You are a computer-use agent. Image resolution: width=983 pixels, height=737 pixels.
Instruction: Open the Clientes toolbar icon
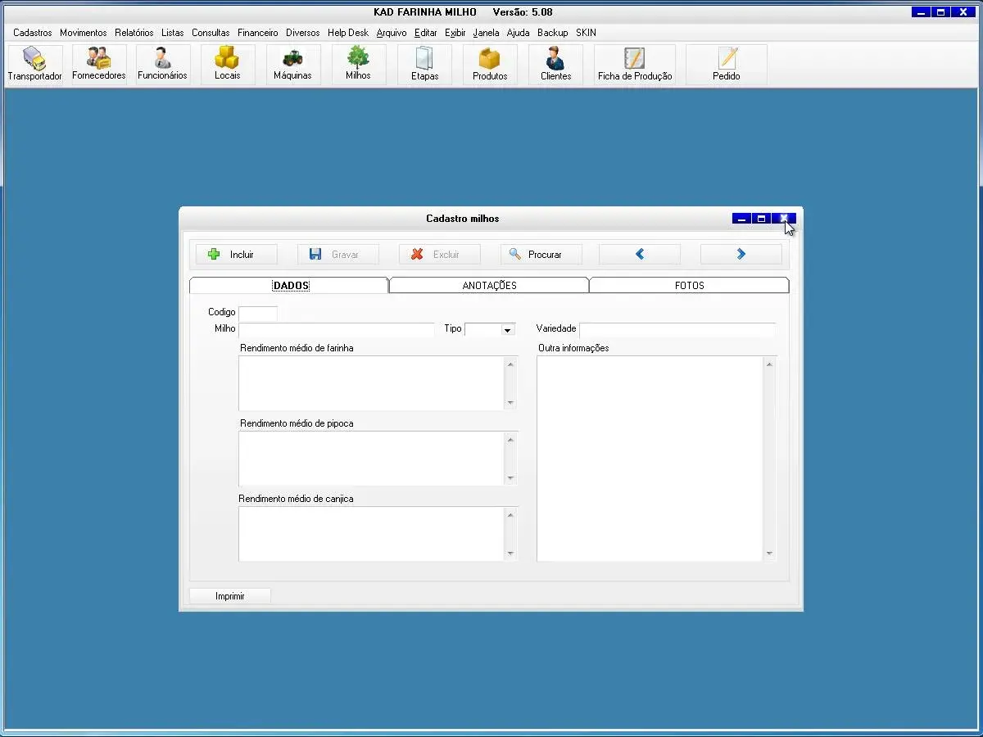[555, 65]
